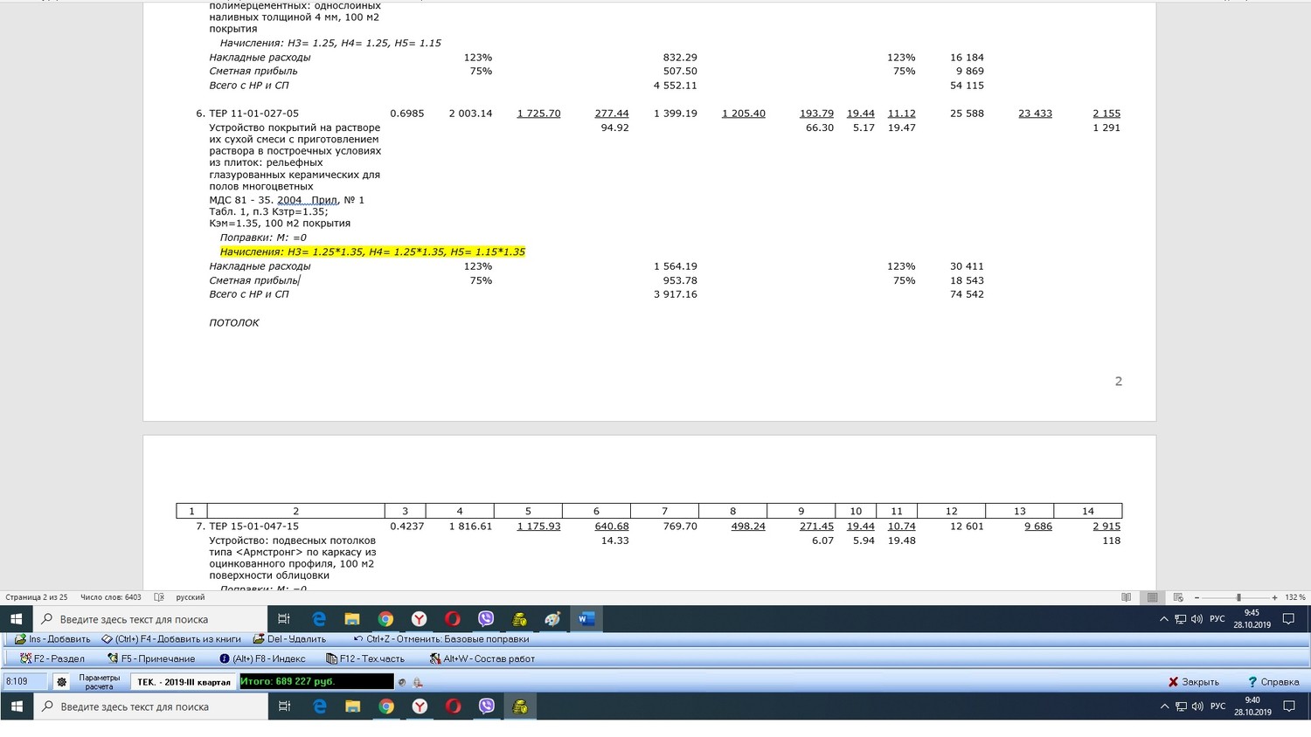
Task: Click the Ins - Добавить toolbar button
Action: tap(52, 639)
